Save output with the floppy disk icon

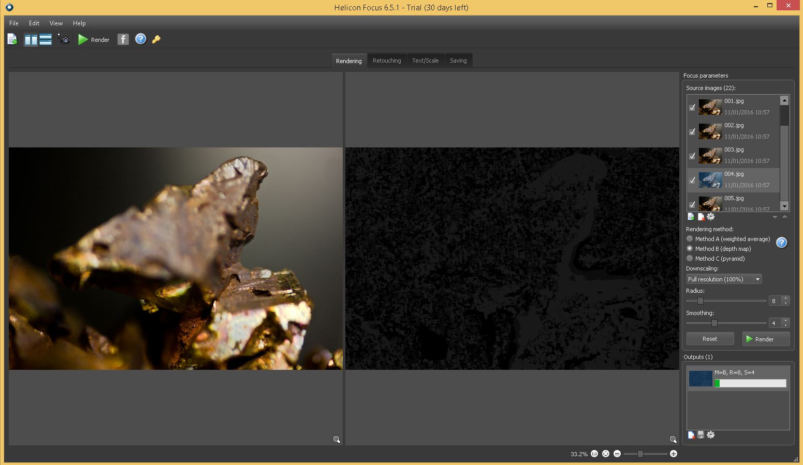[x=700, y=435]
